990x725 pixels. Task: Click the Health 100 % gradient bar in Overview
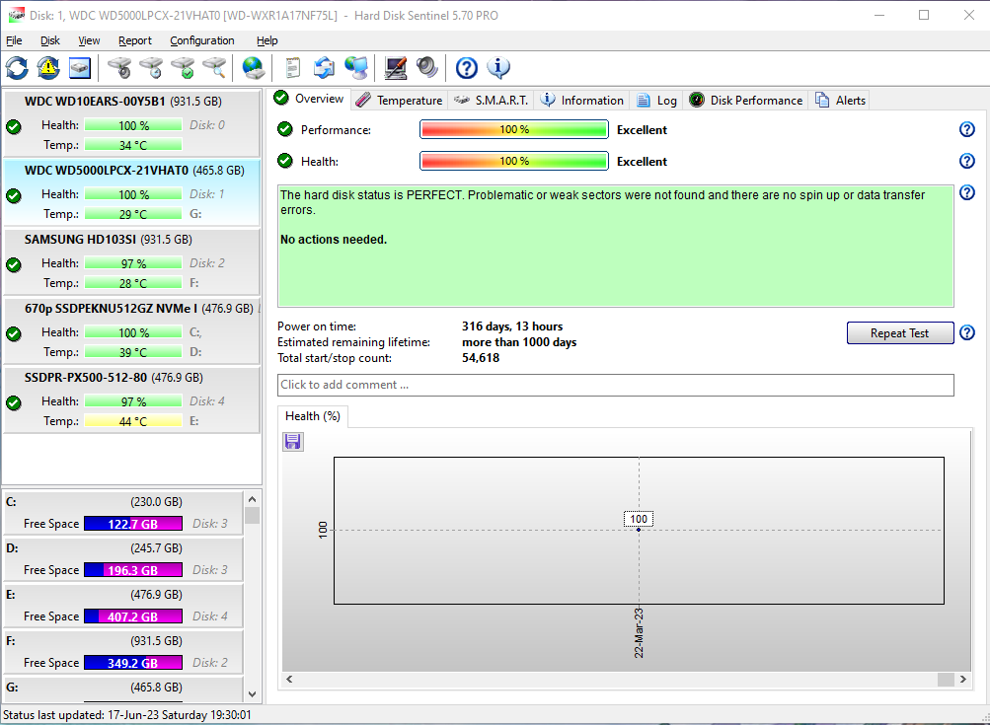click(514, 161)
